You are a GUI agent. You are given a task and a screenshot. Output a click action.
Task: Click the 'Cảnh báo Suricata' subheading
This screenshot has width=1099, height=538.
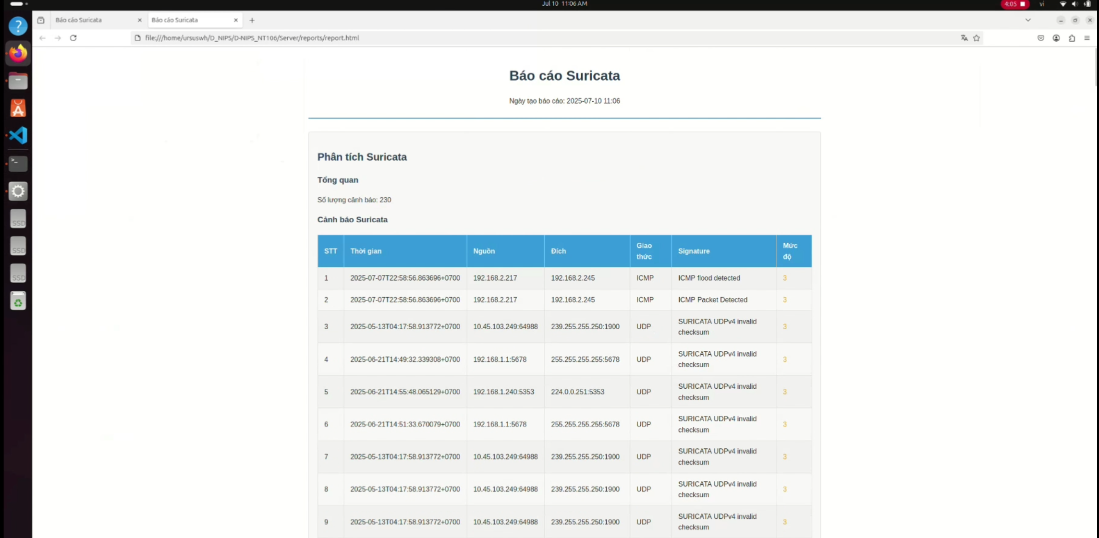point(352,219)
